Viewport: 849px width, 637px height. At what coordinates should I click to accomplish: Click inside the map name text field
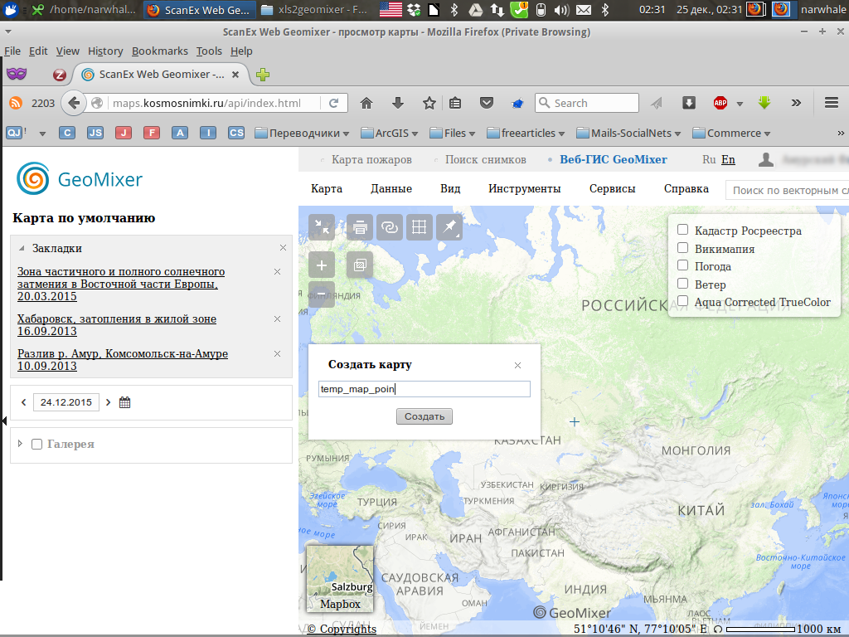[x=424, y=388]
